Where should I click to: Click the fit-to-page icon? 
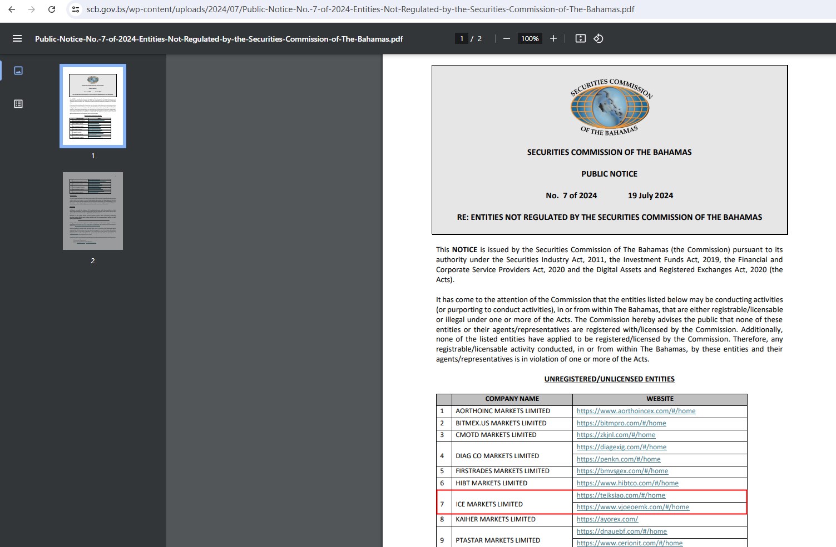click(x=581, y=38)
